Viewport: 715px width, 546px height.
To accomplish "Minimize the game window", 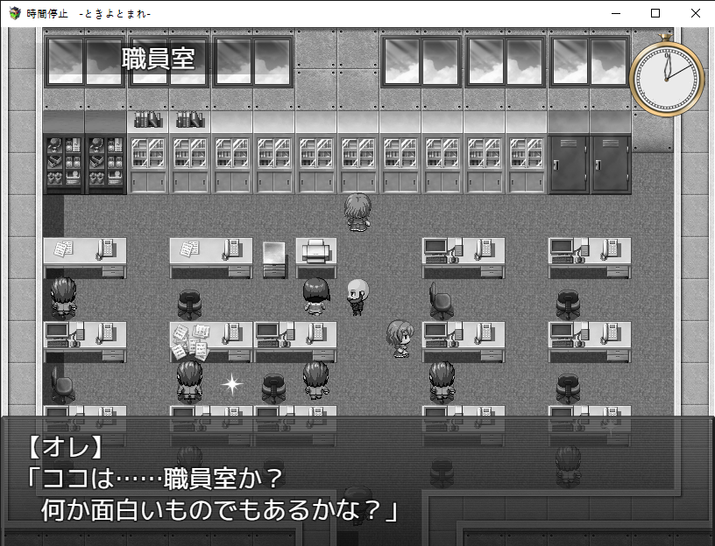I will click(616, 13).
